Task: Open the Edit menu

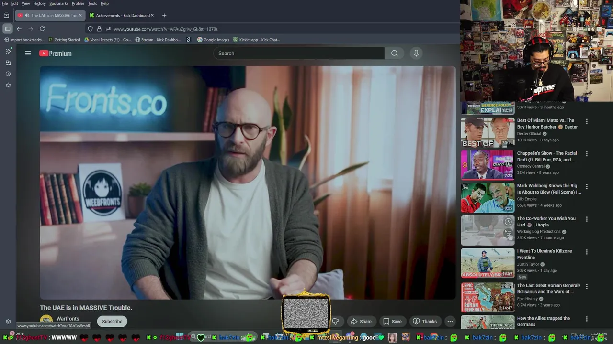Action: tap(15, 3)
